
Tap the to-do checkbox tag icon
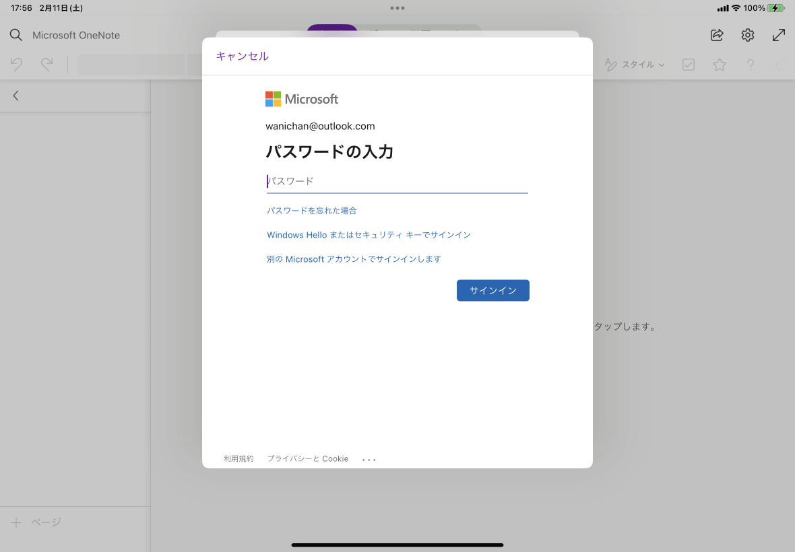point(689,65)
